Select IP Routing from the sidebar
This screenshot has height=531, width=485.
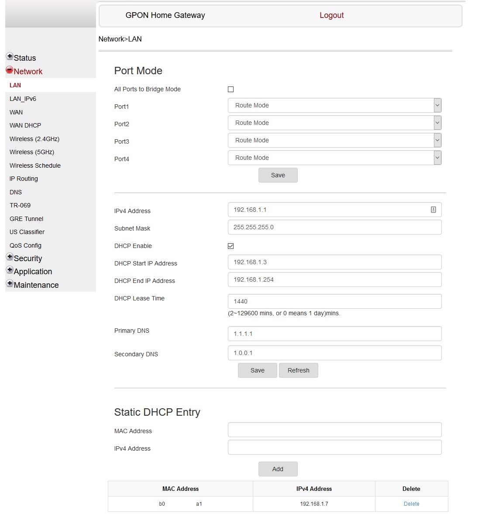[x=24, y=179]
